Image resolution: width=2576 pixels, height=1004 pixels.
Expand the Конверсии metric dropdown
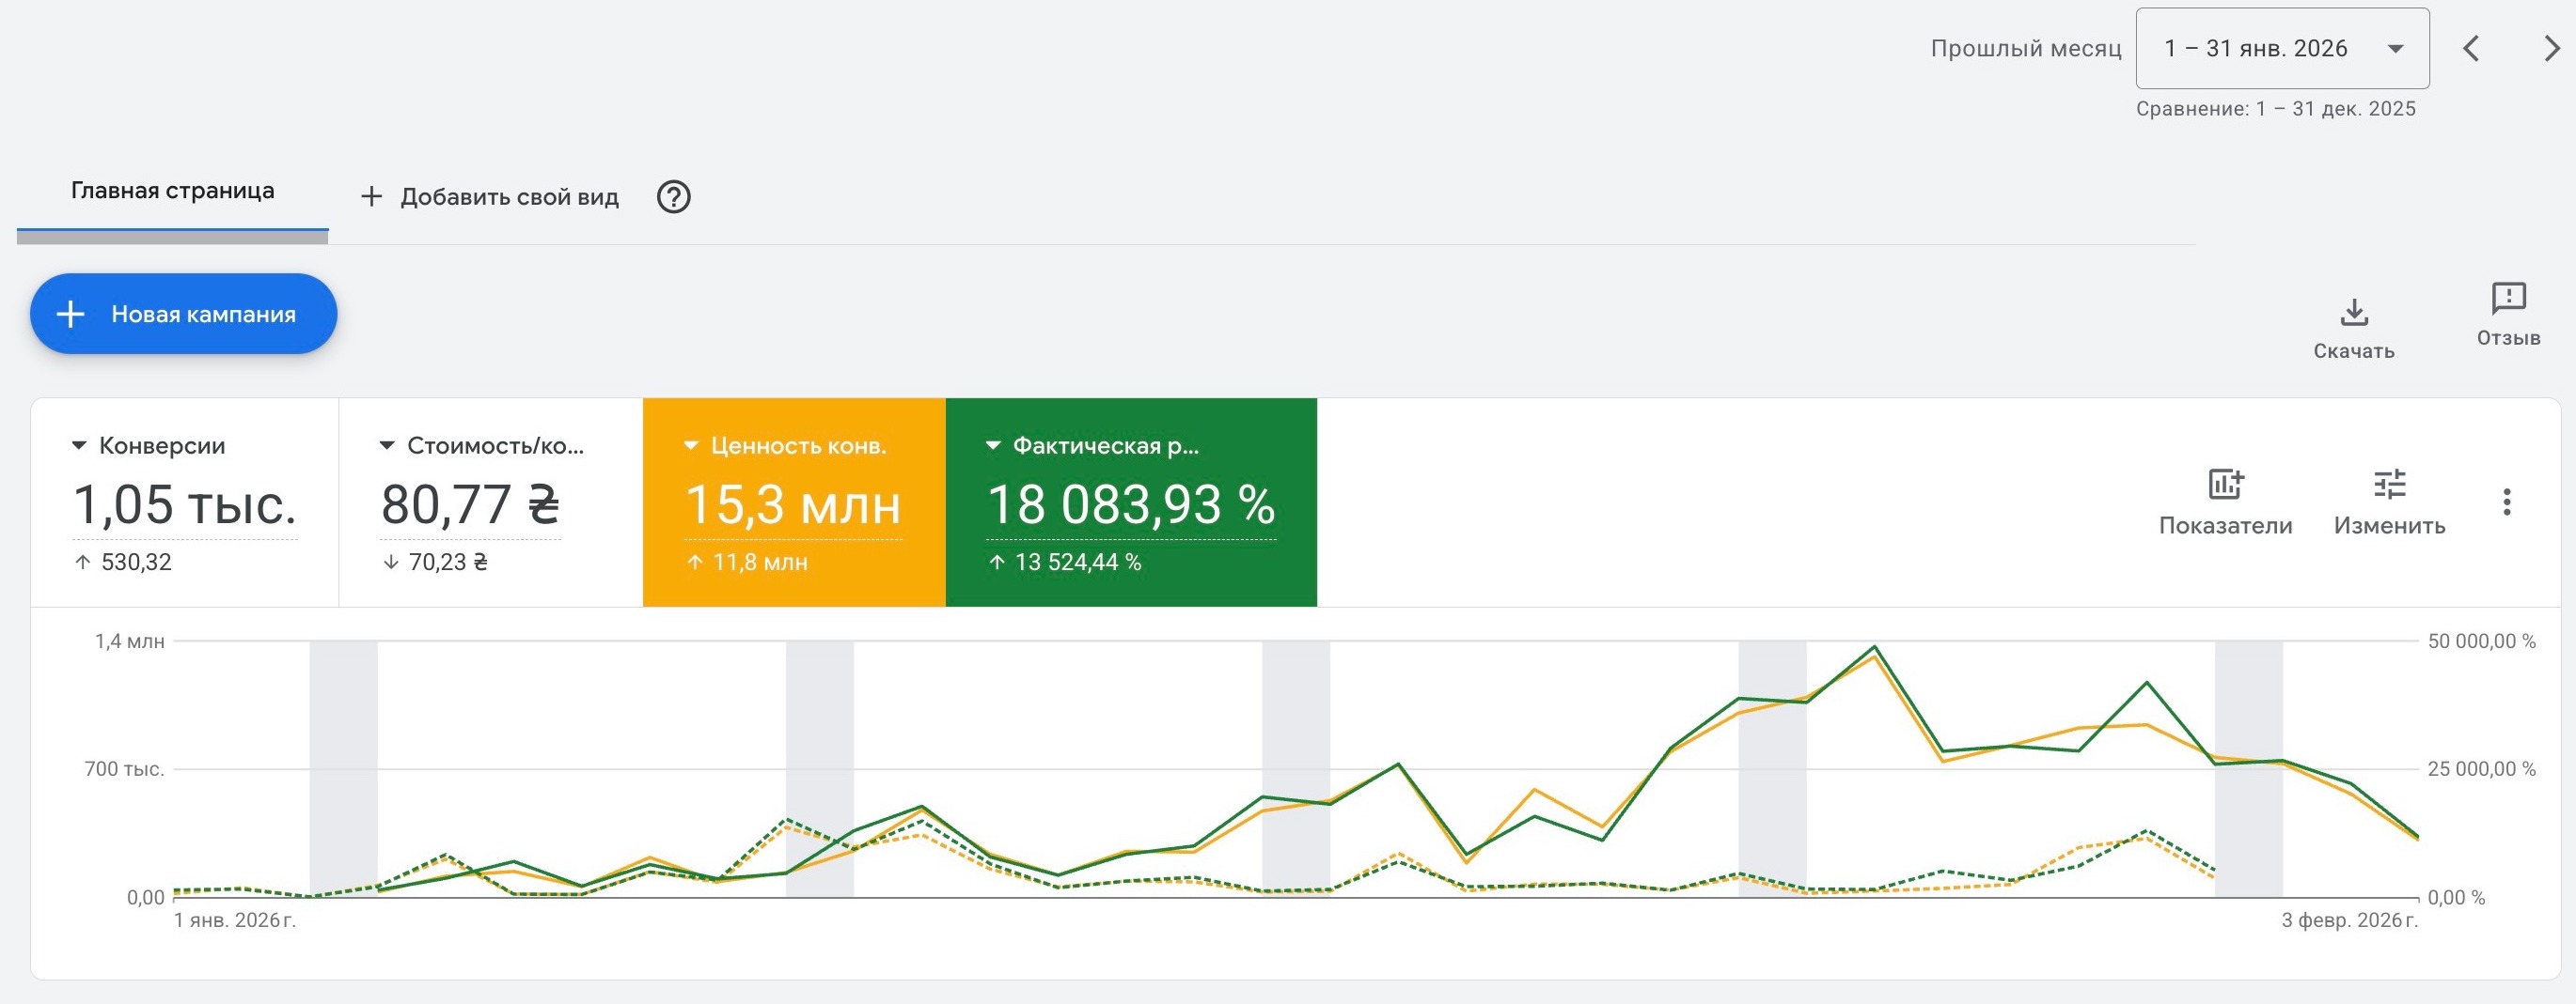79,446
